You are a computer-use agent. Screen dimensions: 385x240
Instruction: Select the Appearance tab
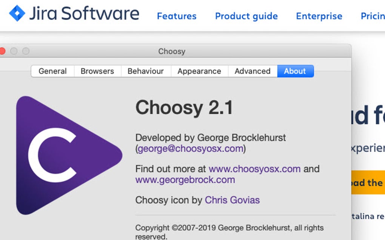pos(199,71)
